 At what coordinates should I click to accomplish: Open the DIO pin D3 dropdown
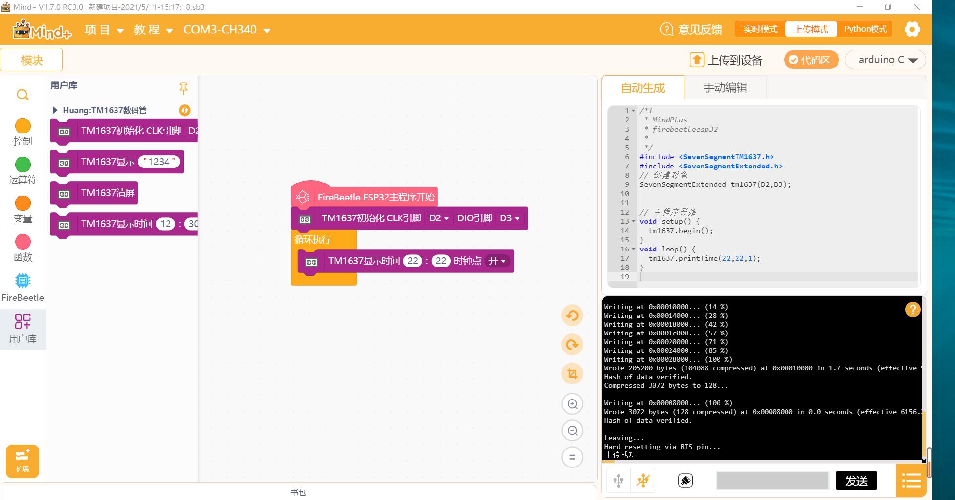[x=509, y=218]
